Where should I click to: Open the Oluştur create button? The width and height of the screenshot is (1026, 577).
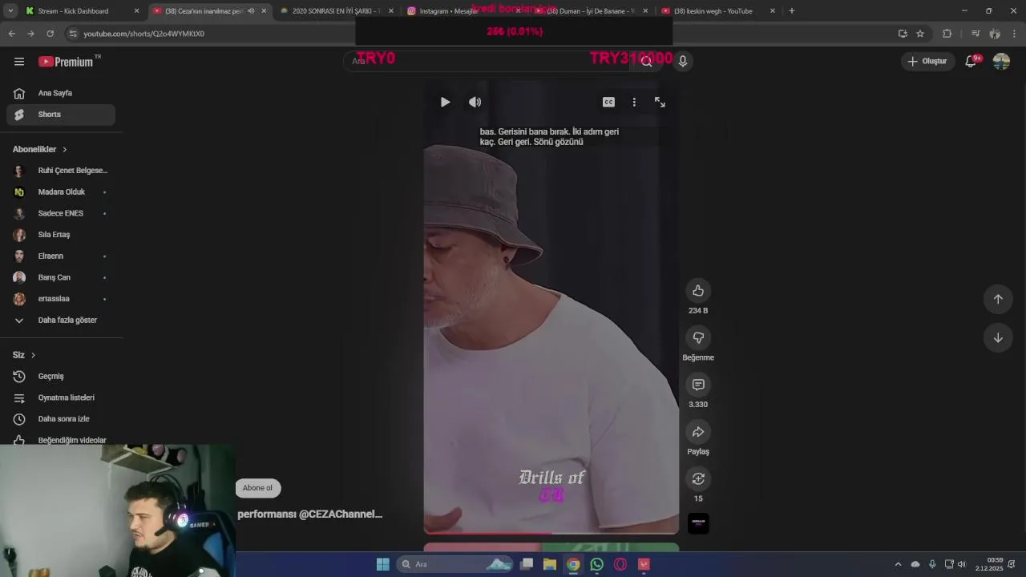point(927,61)
